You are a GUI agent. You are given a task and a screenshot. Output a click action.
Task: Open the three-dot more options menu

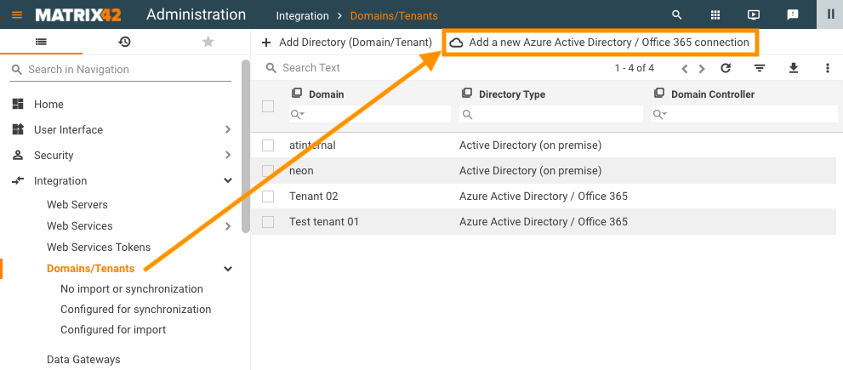[828, 68]
